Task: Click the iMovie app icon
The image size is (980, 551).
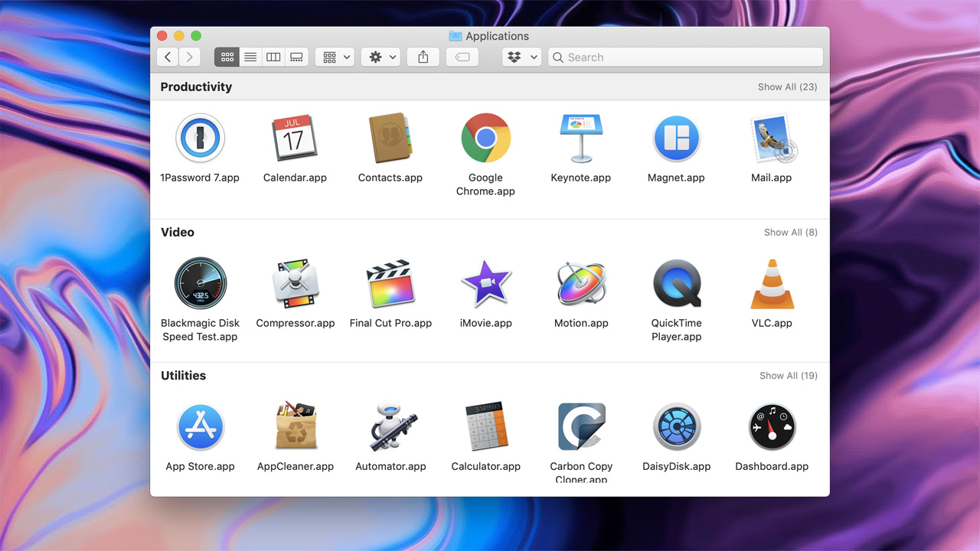Action: (486, 284)
